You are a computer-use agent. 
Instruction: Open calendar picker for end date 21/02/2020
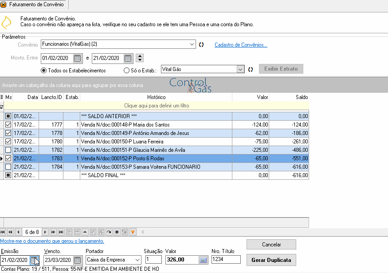click(128, 58)
